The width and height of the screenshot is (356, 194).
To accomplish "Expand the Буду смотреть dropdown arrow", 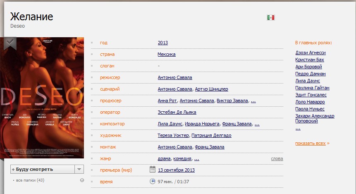I will [x=79, y=169].
